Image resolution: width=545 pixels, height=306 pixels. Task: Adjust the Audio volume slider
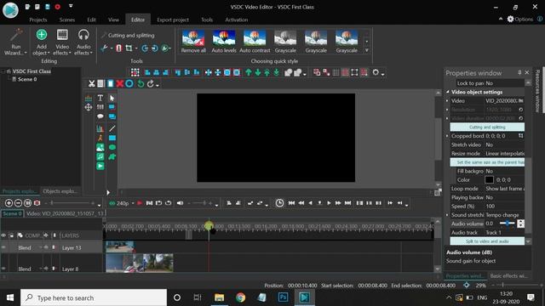click(x=508, y=224)
